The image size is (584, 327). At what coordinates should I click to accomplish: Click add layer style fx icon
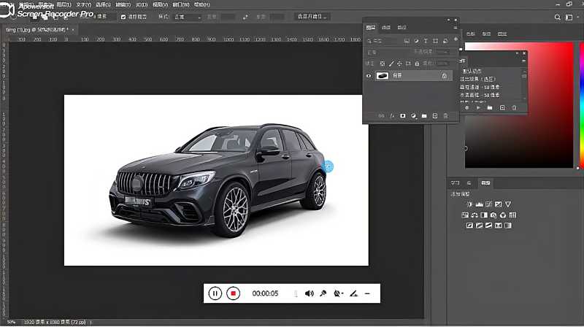click(392, 116)
